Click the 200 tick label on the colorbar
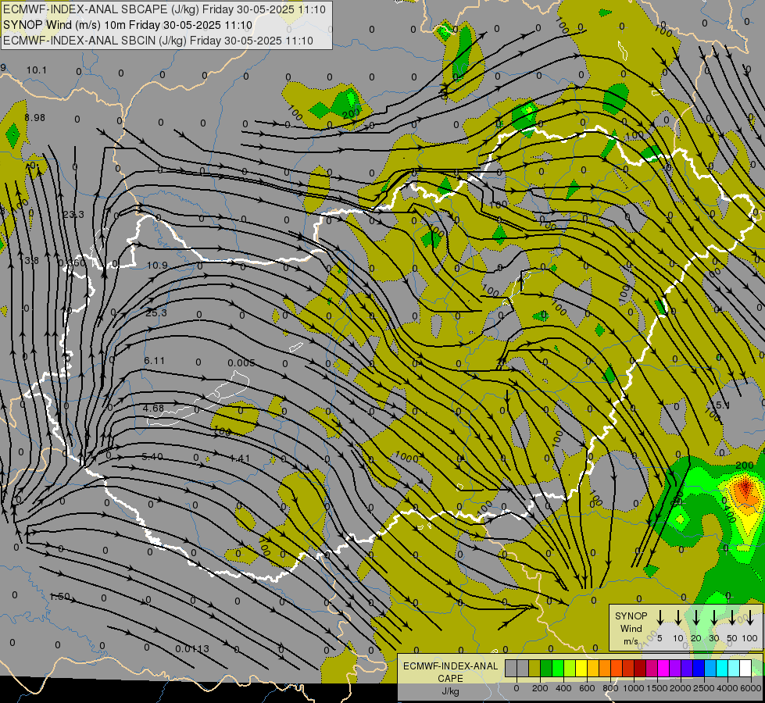 [x=540, y=688]
